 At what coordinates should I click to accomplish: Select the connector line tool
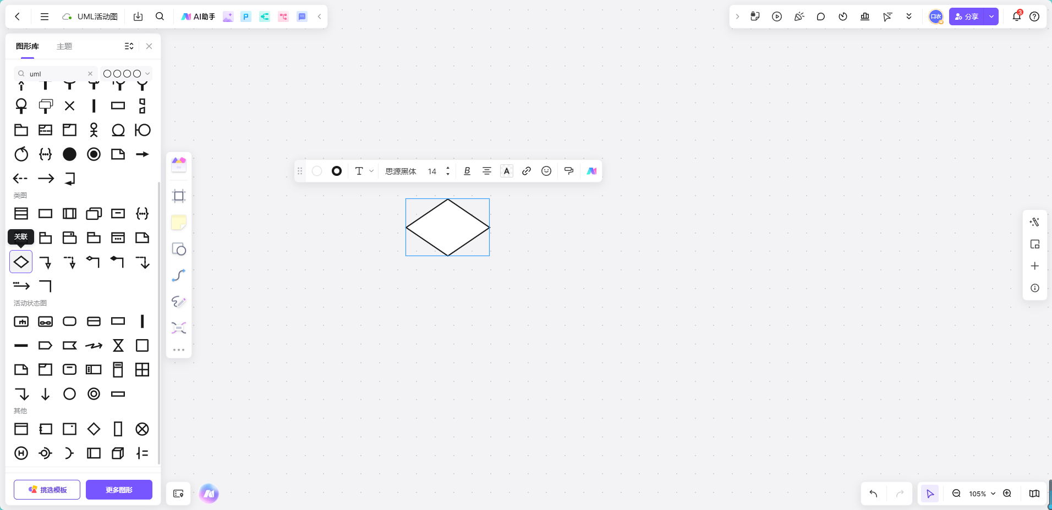point(179,275)
